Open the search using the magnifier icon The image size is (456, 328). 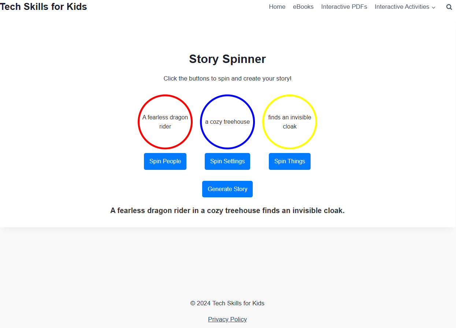(449, 7)
